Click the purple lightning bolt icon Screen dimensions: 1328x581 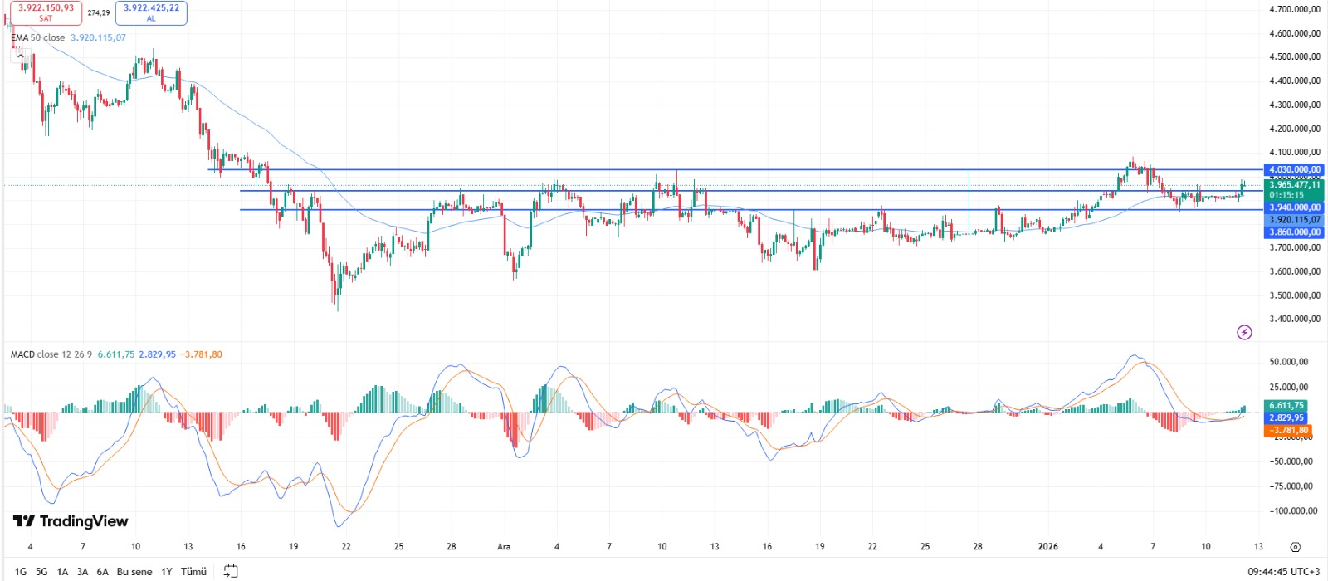[1244, 333]
